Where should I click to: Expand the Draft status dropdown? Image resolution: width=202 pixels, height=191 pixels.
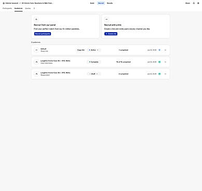[93, 74]
